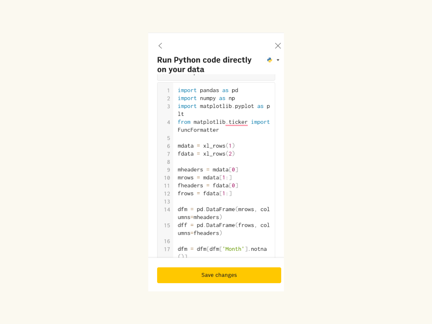This screenshot has width=432, height=324.
Task: Click the back chevron arrow
Action: coord(160,45)
